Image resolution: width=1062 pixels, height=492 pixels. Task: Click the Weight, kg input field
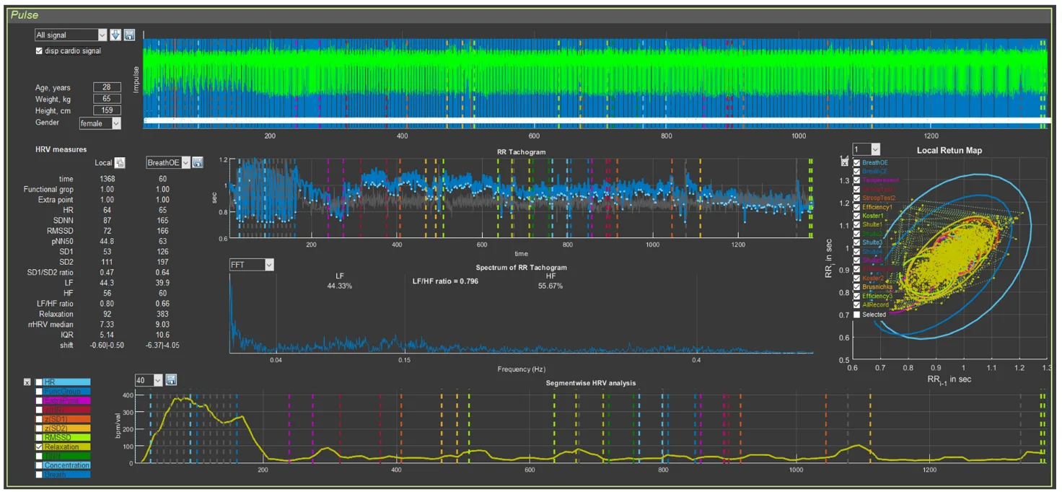(107, 99)
